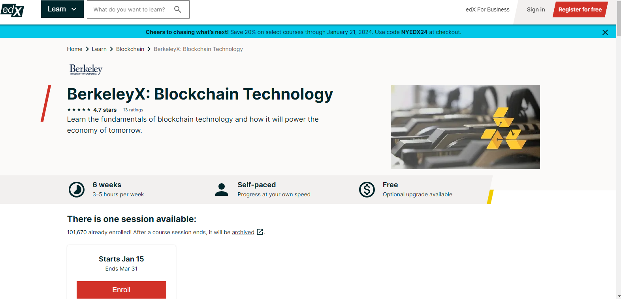The height and width of the screenshot is (299, 621).
Task: Click the external link icon beside archived
Action: pos(260,232)
